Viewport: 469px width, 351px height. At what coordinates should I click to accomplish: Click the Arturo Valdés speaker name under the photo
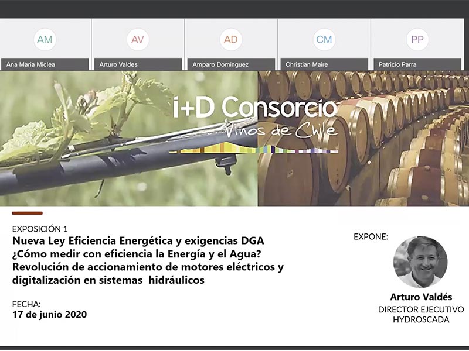(421, 297)
